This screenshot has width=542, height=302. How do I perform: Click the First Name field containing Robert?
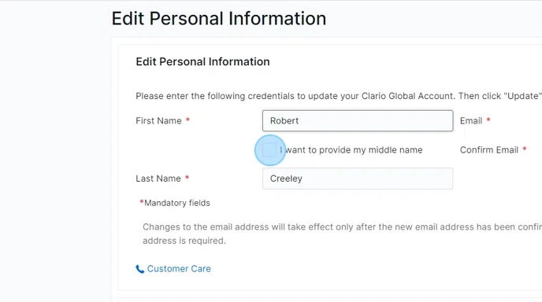tap(358, 121)
